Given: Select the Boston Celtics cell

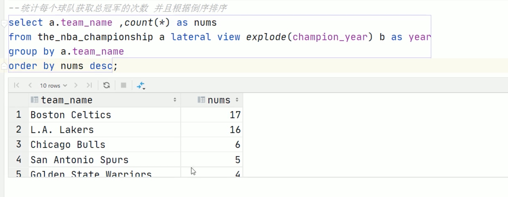Looking at the screenshot, I should pyautogui.click(x=104, y=115).
